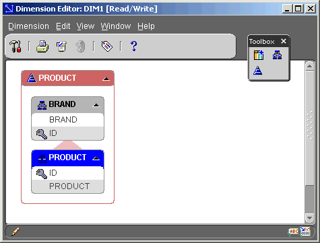Collapse the red PRODUCT dimension box
Viewport: 320px width, 243px height.
[106, 79]
